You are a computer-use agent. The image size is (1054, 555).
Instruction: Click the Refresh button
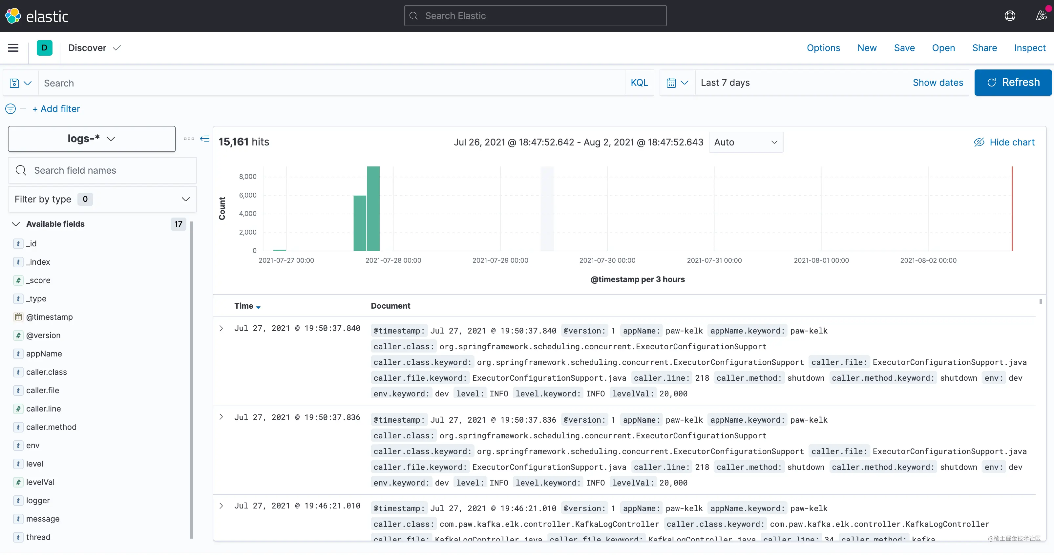click(1013, 83)
